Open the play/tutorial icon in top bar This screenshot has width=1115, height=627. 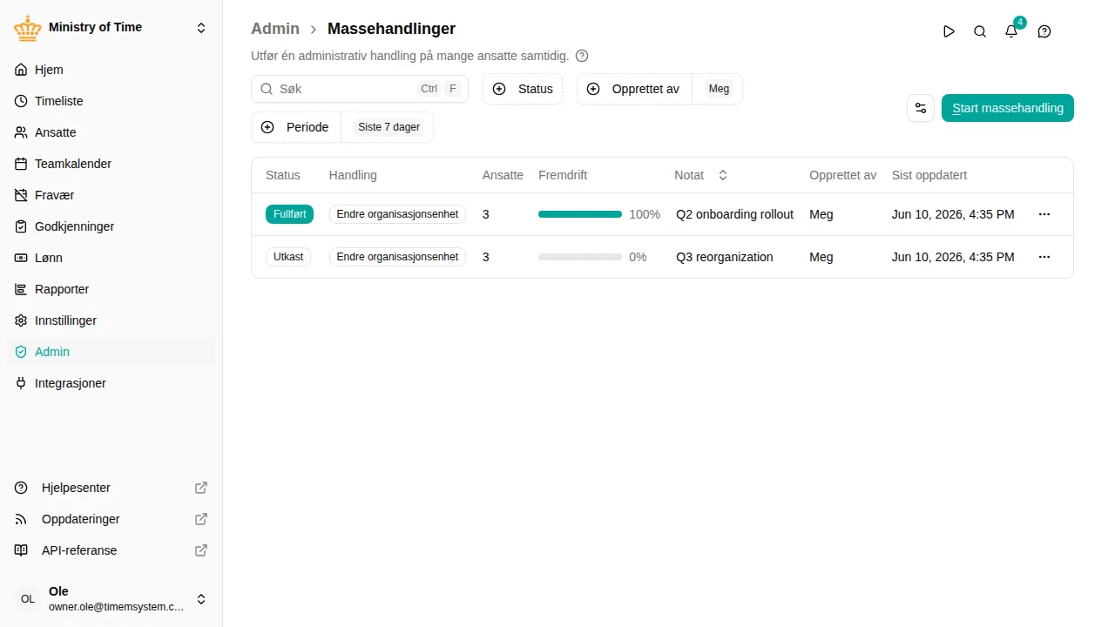click(949, 31)
